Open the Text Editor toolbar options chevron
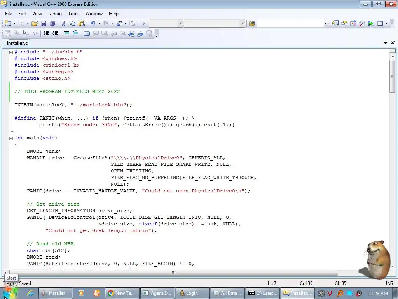 pos(157,35)
